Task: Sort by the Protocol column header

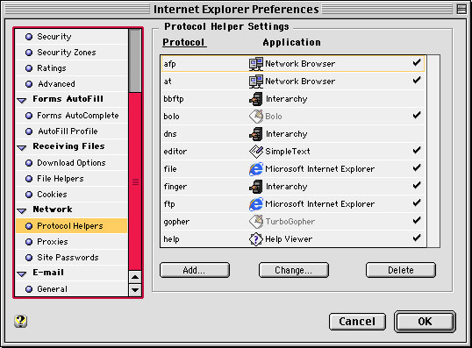Action: coord(184,42)
